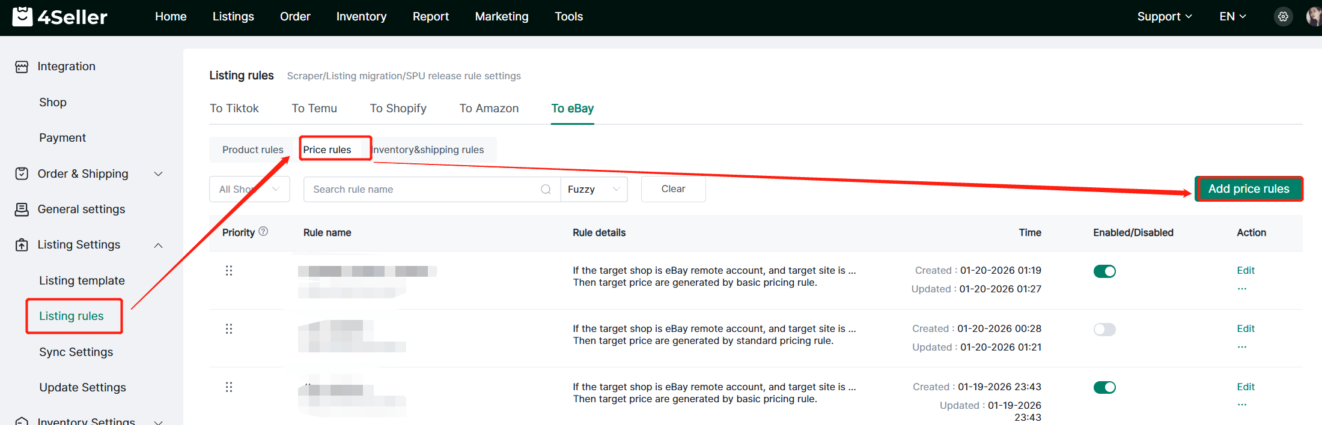Grab the drag handle of the first rule
Image resolution: width=1322 pixels, height=425 pixels.
click(229, 271)
